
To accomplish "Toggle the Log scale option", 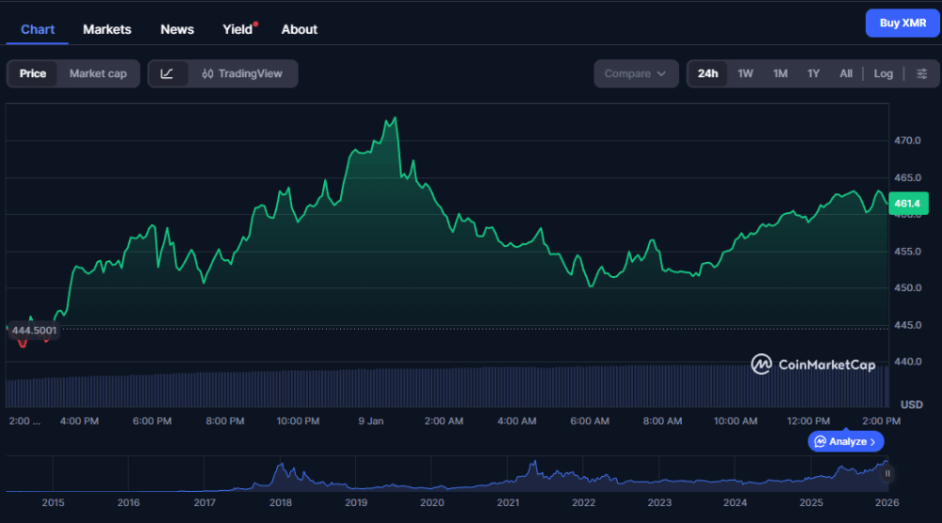I will (883, 74).
